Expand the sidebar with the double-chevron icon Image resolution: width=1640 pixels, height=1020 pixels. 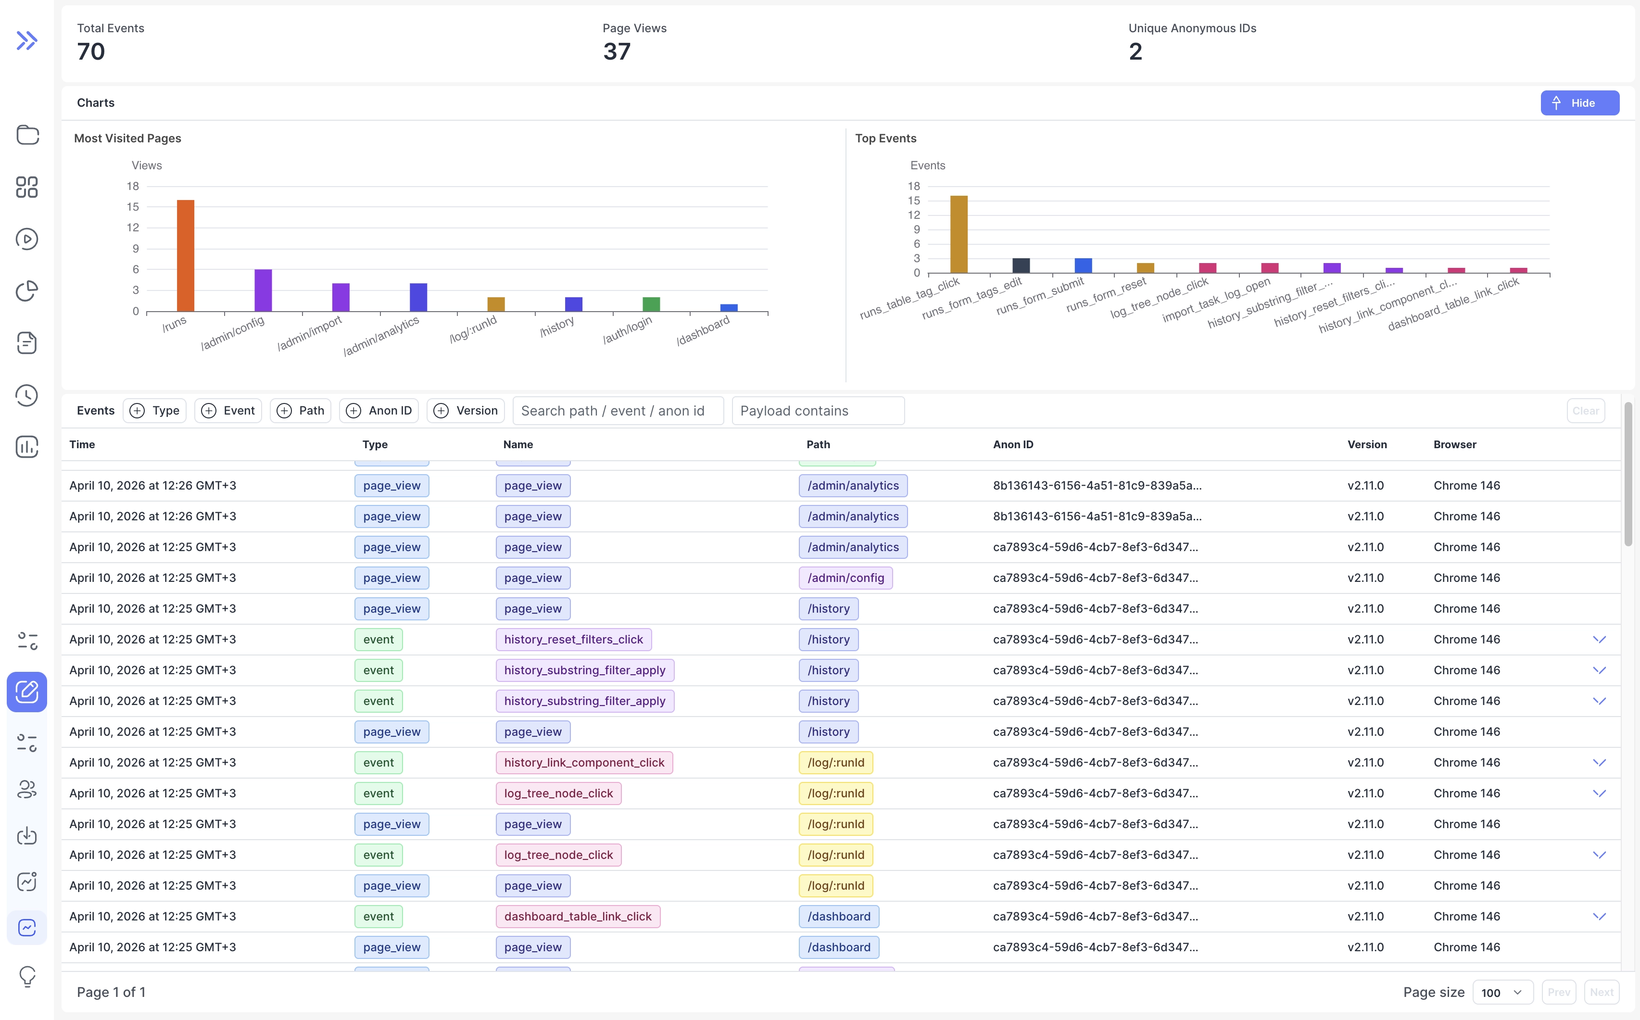coord(27,40)
